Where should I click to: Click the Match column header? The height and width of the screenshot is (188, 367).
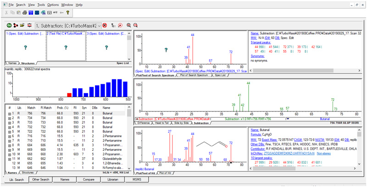31,108
